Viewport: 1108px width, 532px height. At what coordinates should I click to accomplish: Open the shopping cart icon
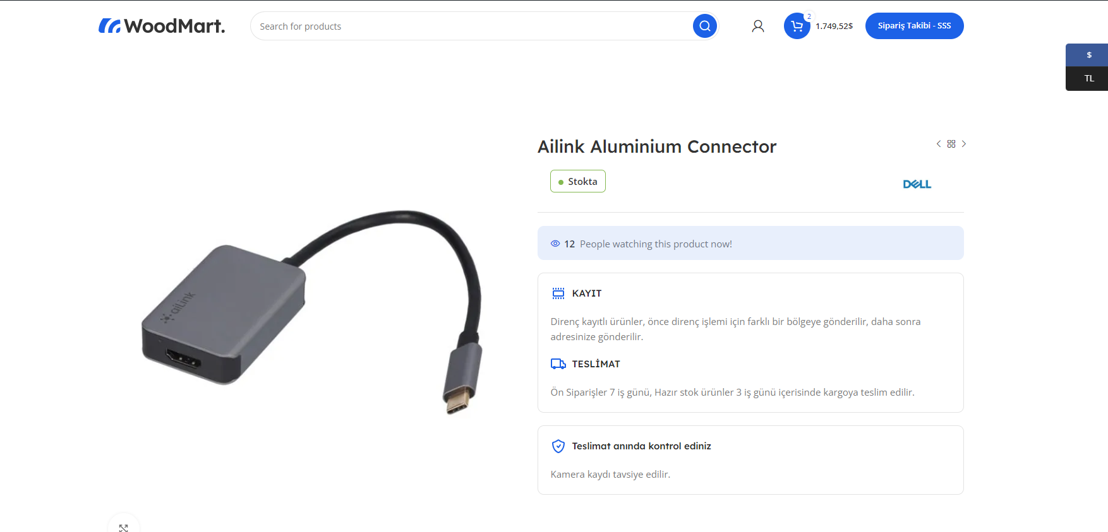click(797, 26)
